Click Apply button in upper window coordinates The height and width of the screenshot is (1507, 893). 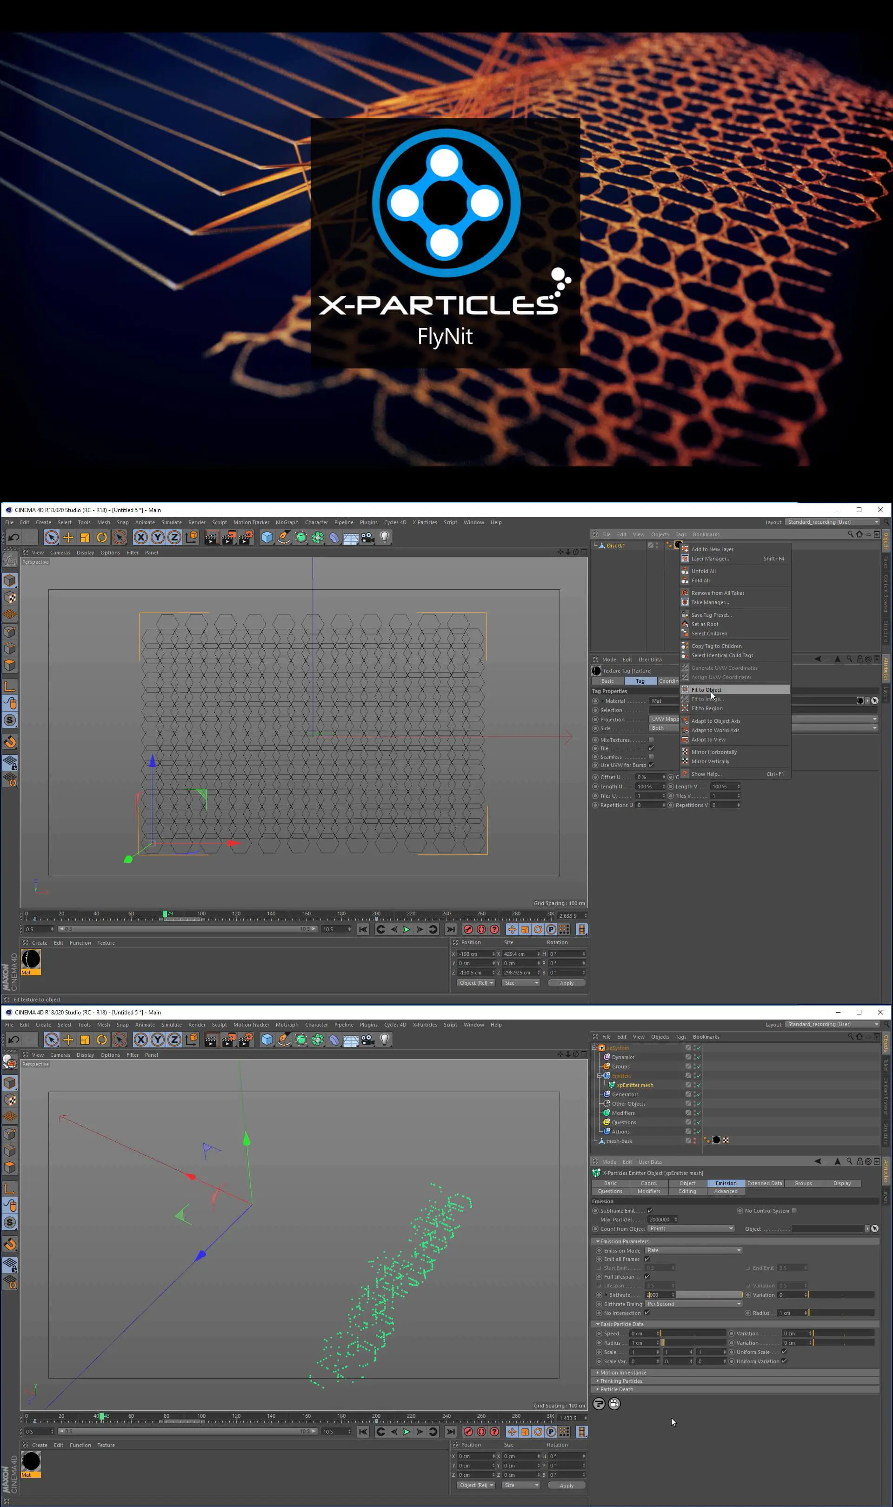tap(566, 983)
